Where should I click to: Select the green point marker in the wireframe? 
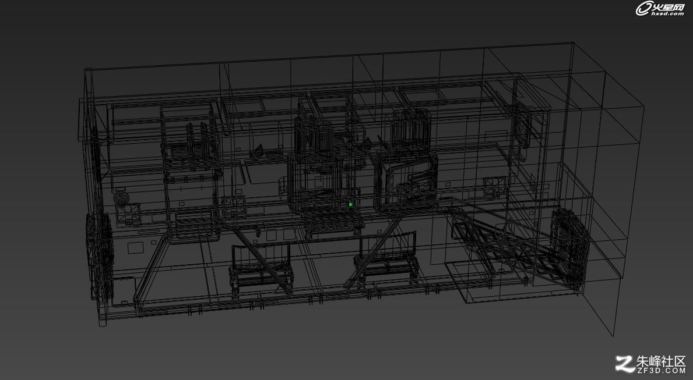350,204
